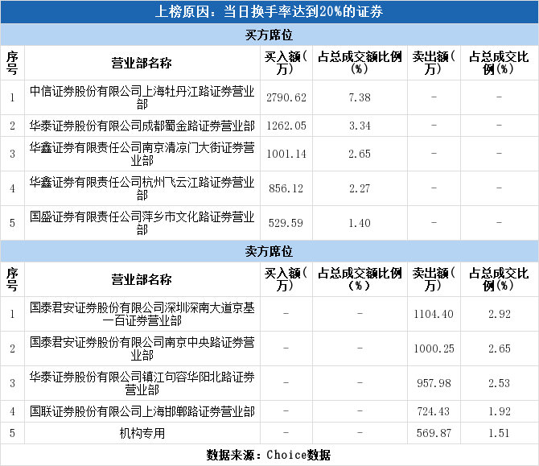Click 国盛证券有限责任公司萍乡市文化路证券营业部
This screenshot has width=539, height=466.
pyautogui.click(x=142, y=223)
